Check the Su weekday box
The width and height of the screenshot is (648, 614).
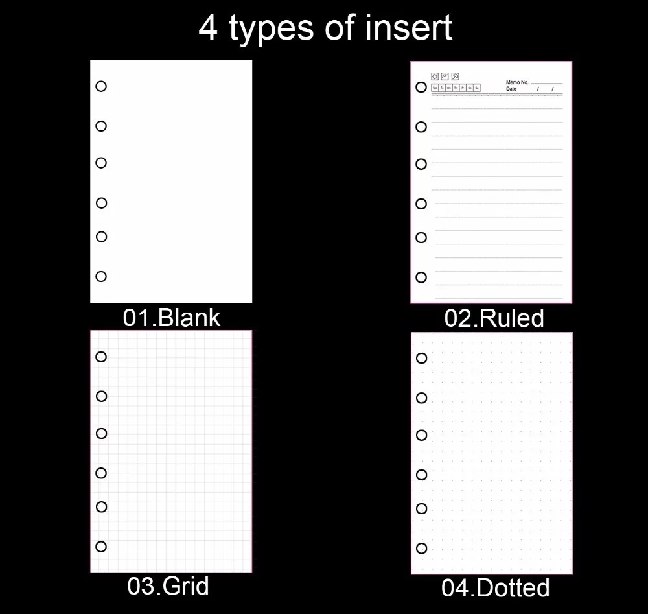pos(476,88)
